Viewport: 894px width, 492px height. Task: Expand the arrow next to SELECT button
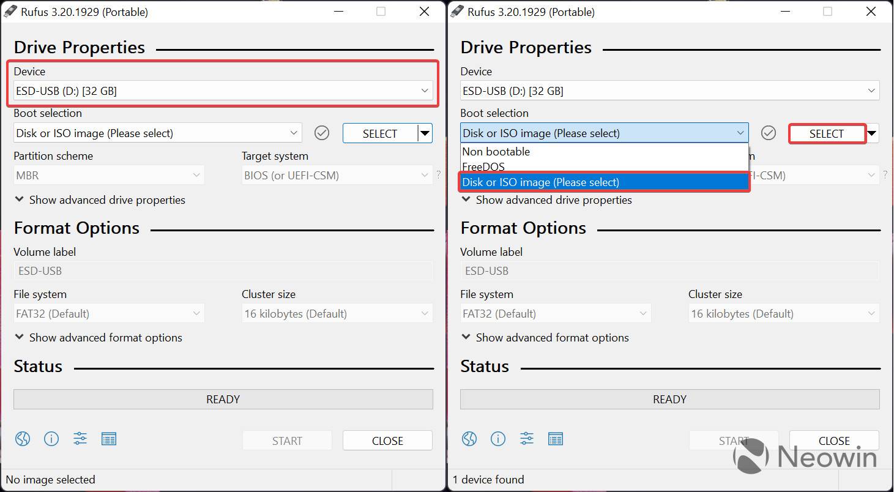pos(425,133)
